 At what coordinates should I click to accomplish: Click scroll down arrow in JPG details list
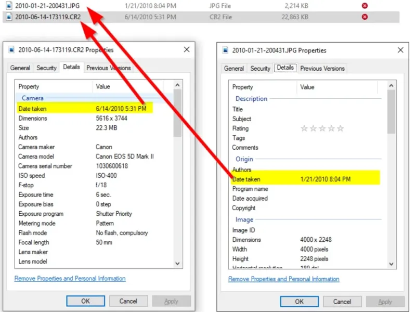coord(392,264)
